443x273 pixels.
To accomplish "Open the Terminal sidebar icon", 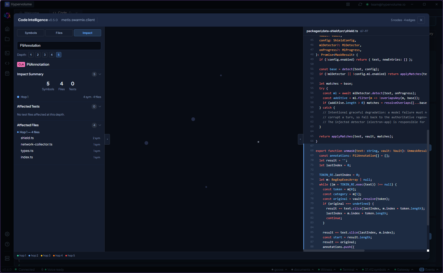I will click(7, 53).
